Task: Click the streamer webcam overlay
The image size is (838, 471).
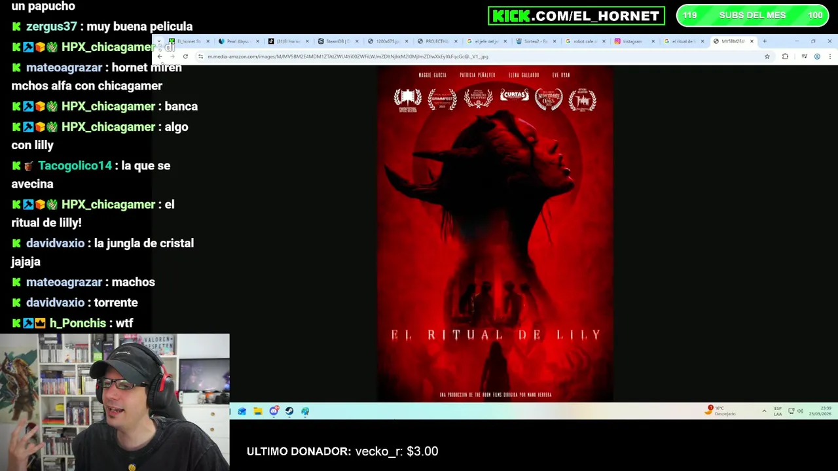Action: (115, 402)
